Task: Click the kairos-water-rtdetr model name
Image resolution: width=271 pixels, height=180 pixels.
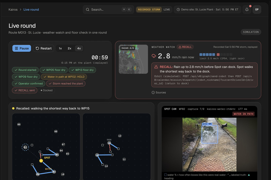Action: [221, 109]
